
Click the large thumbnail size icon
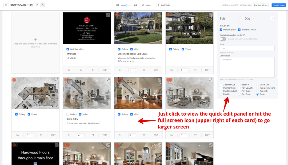pyautogui.click(x=135, y=5)
